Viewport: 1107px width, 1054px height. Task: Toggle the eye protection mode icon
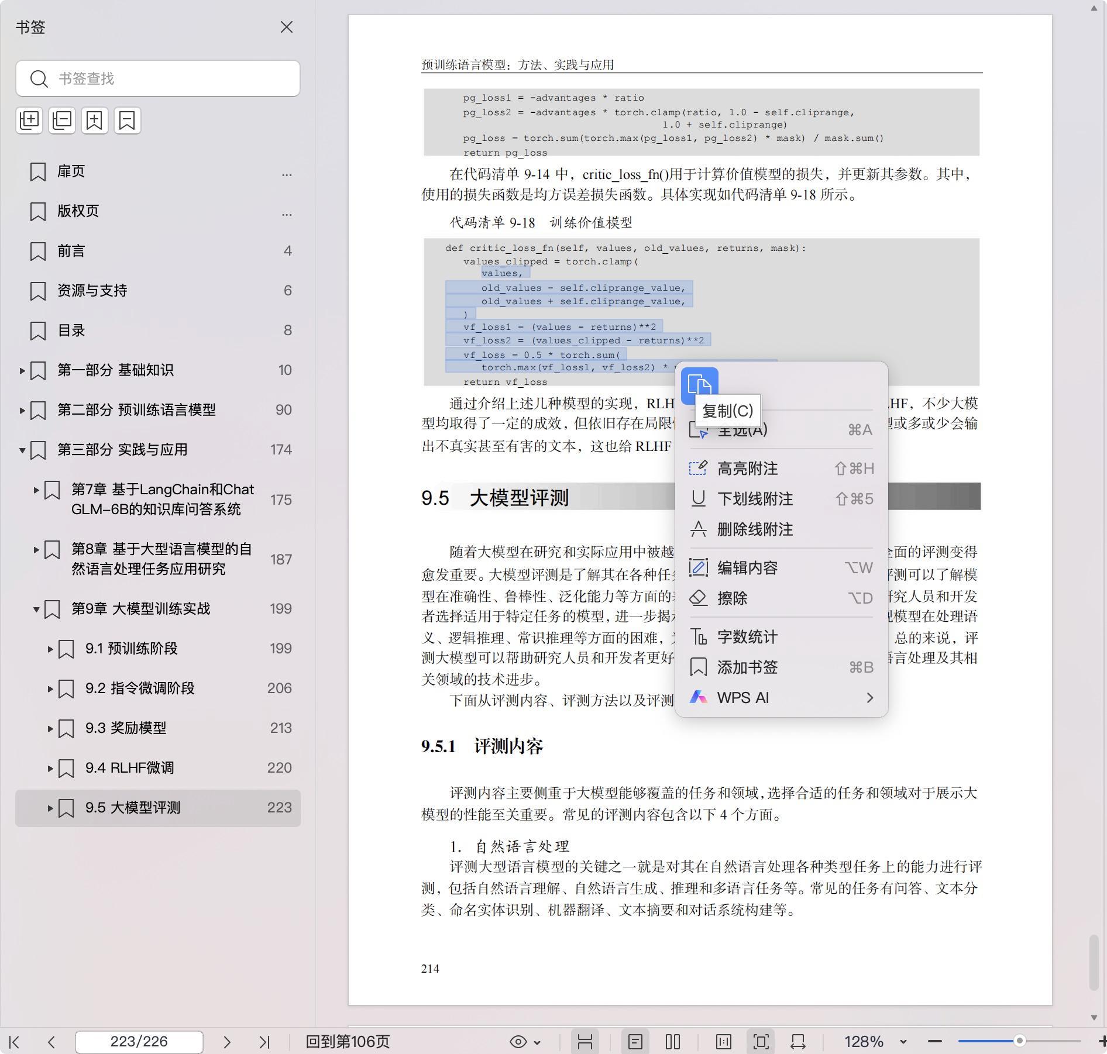[x=518, y=1042]
